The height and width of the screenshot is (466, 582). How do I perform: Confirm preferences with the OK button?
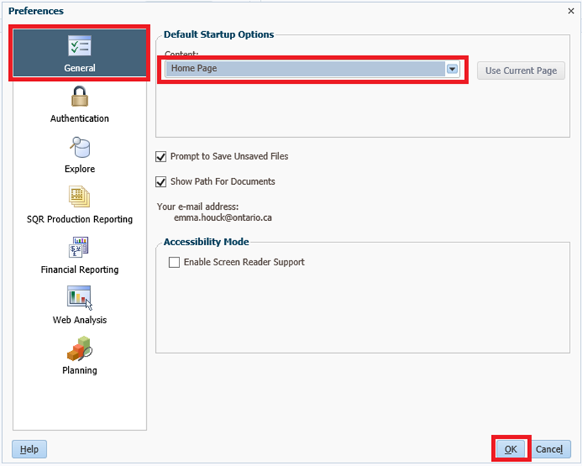click(x=511, y=449)
